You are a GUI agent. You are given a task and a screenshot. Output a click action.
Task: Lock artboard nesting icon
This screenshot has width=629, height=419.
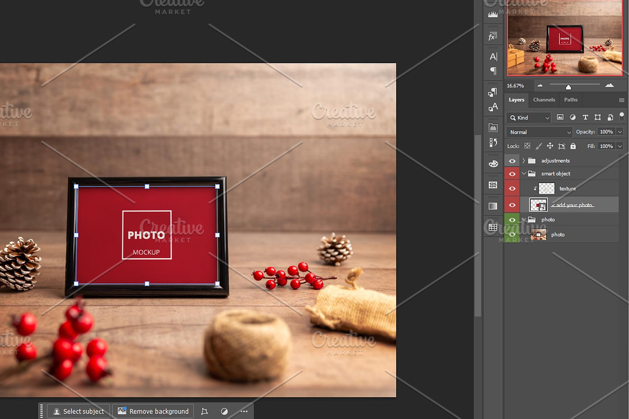click(561, 146)
